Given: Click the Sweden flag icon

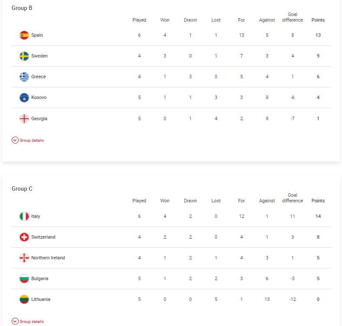Looking at the screenshot, I should tap(24, 56).
